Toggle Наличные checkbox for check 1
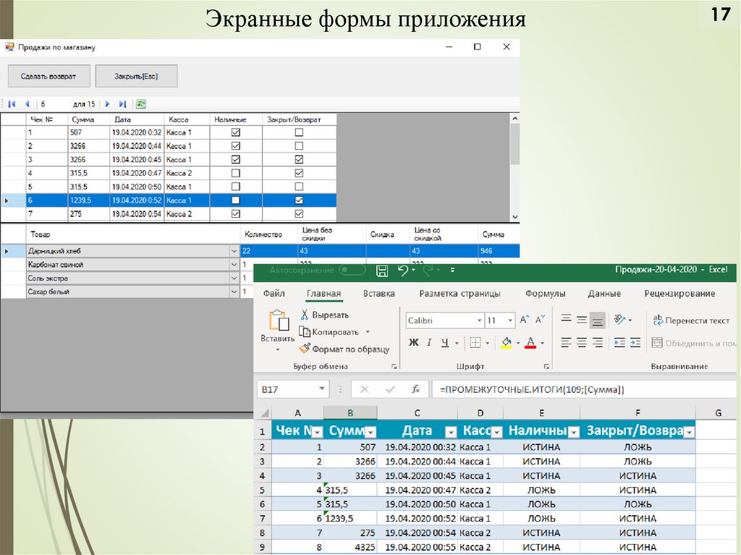 (235, 132)
